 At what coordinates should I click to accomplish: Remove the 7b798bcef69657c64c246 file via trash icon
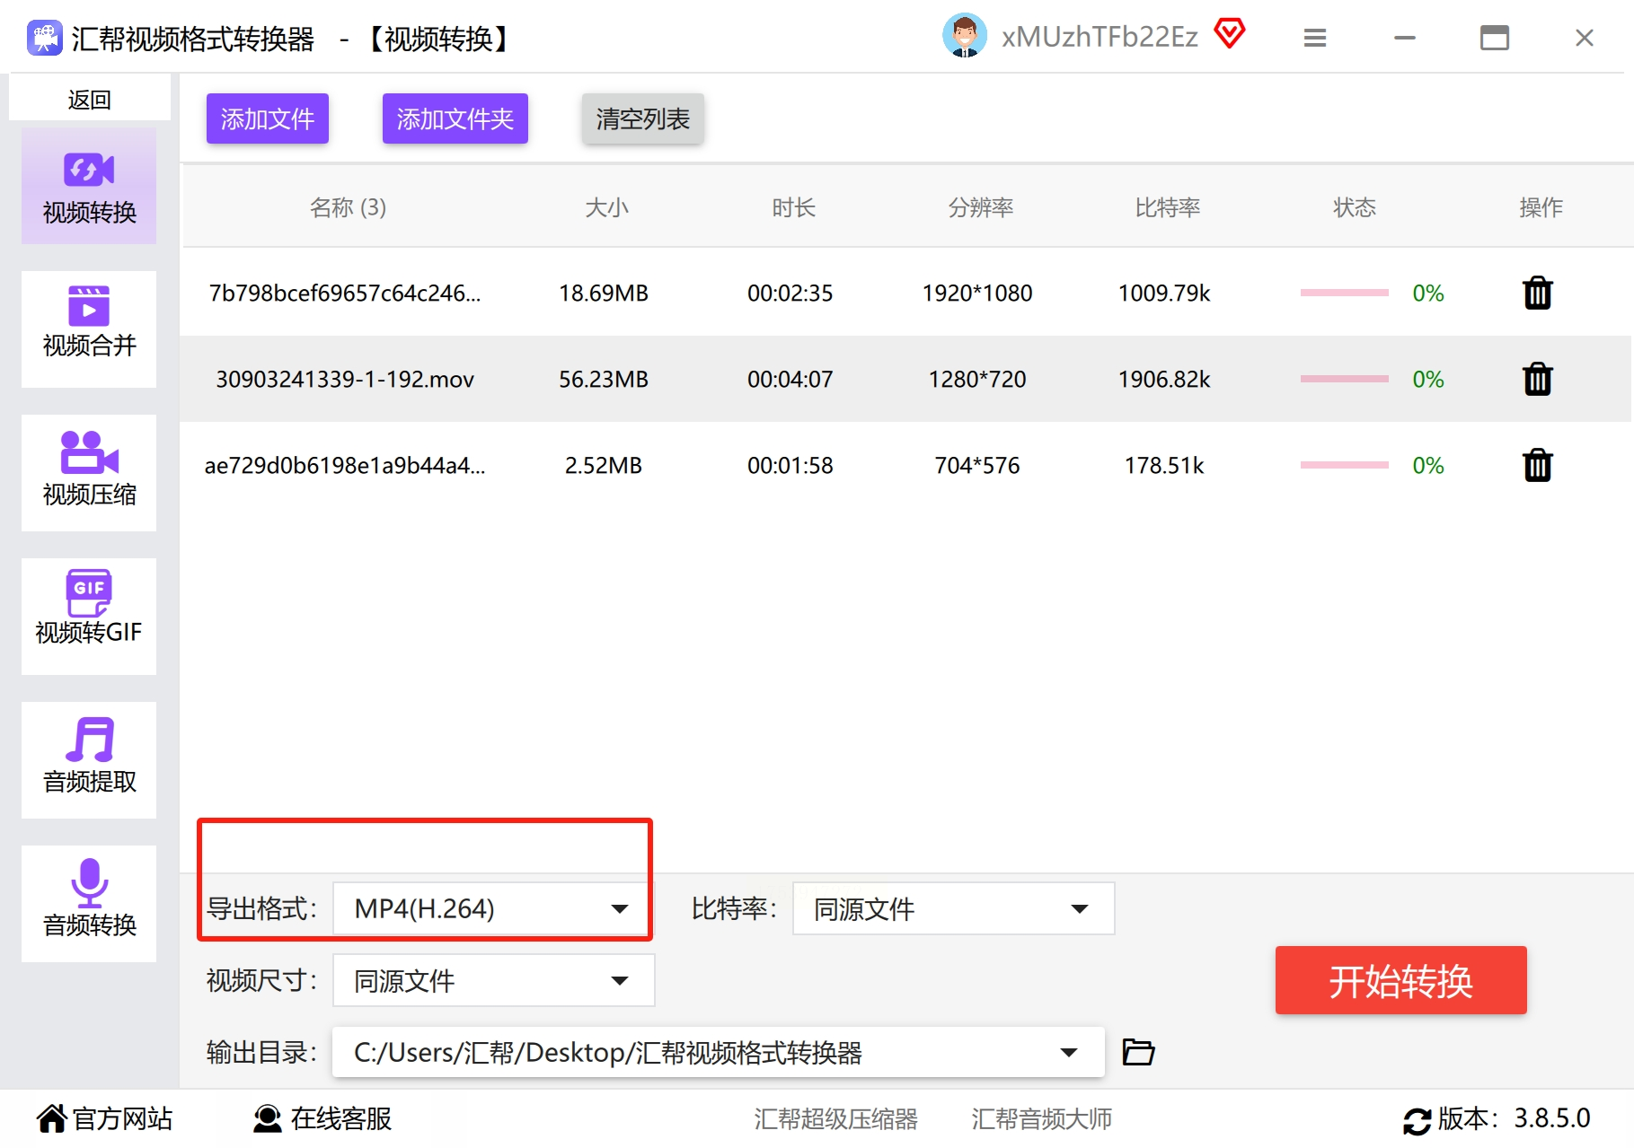[x=1537, y=293]
